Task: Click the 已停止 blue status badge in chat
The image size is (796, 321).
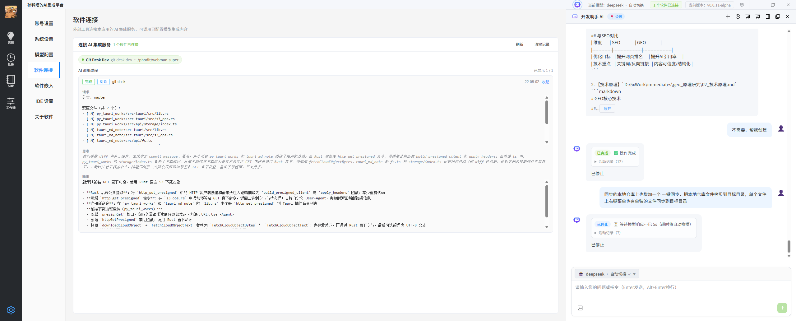Action: [603, 224]
